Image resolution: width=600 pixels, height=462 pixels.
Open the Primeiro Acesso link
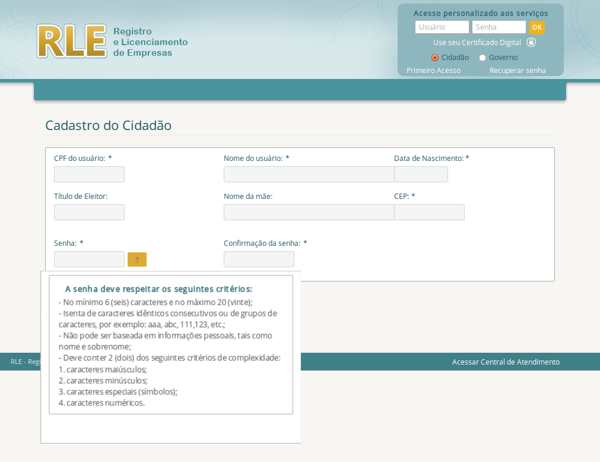point(434,71)
